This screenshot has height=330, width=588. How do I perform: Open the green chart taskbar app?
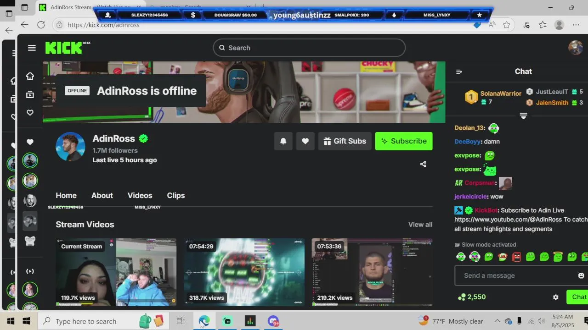click(250, 321)
